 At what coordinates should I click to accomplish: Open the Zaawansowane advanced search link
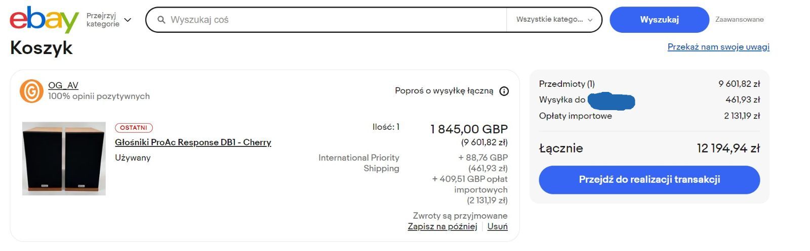click(739, 20)
